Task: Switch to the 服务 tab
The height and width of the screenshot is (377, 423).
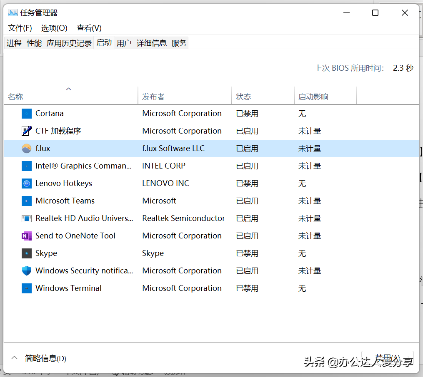Action: coord(179,43)
